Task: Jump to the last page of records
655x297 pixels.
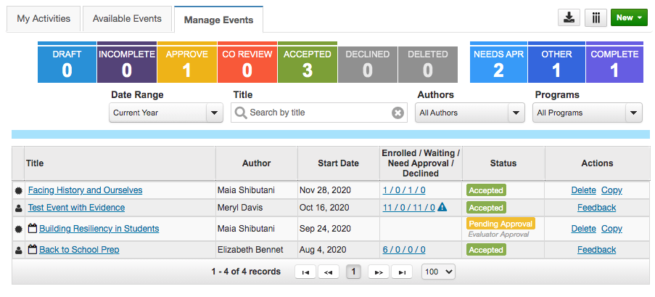Action: (402, 272)
